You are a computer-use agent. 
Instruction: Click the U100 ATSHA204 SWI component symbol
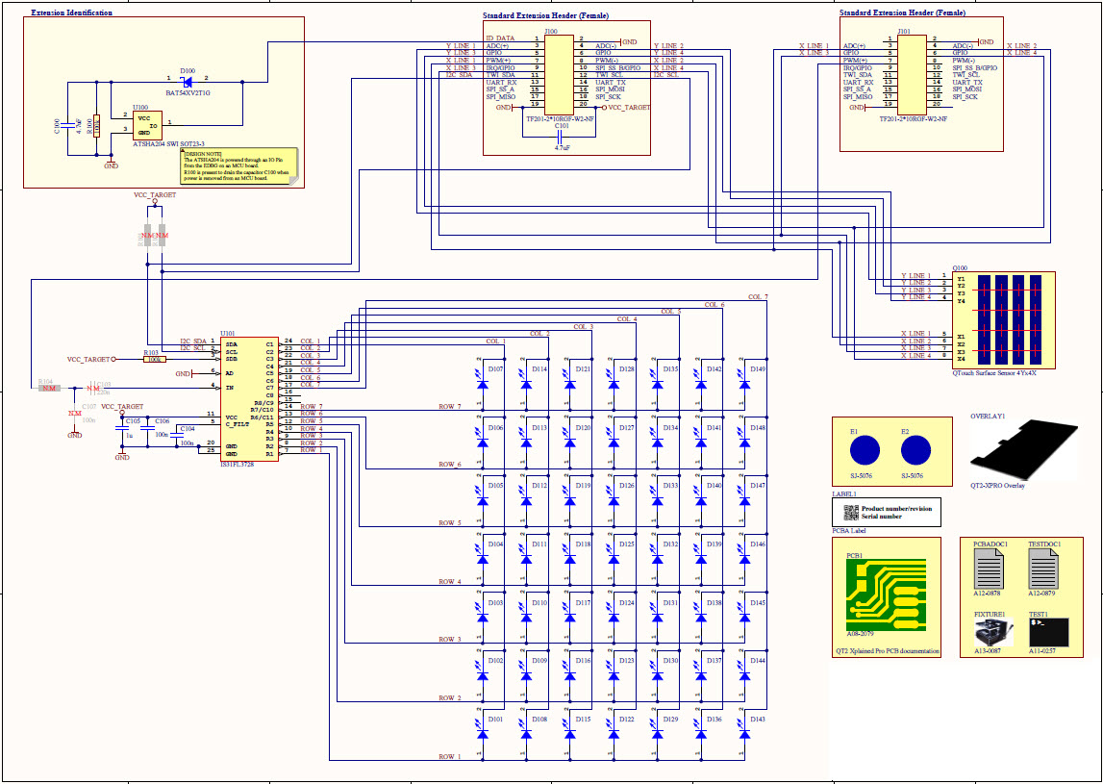coord(146,126)
